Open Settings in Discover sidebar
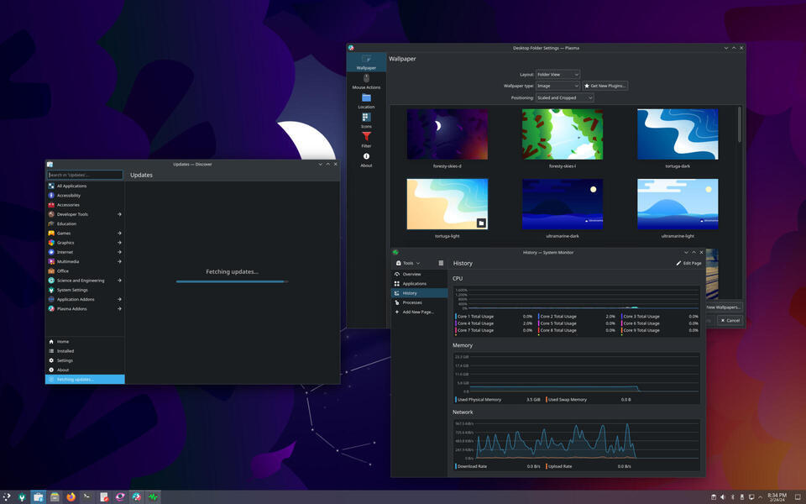The height and width of the screenshot is (504, 806). (x=85, y=360)
